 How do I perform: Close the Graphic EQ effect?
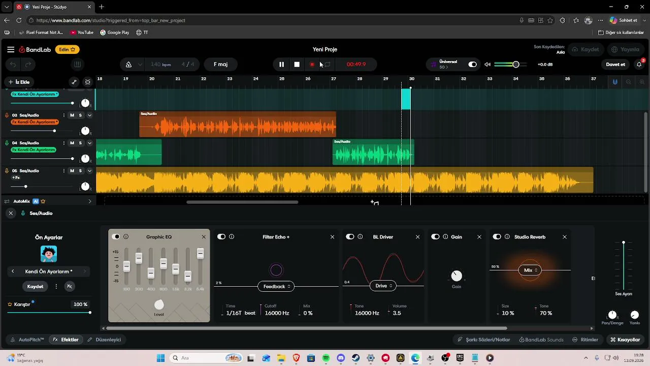(x=204, y=237)
